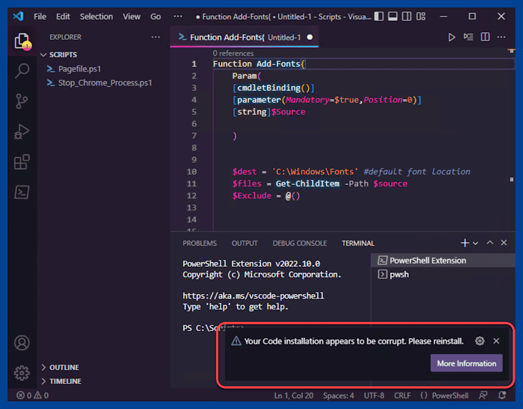The height and width of the screenshot is (409, 523).
Task: Select the TERMINAL tab
Action: [x=358, y=243]
